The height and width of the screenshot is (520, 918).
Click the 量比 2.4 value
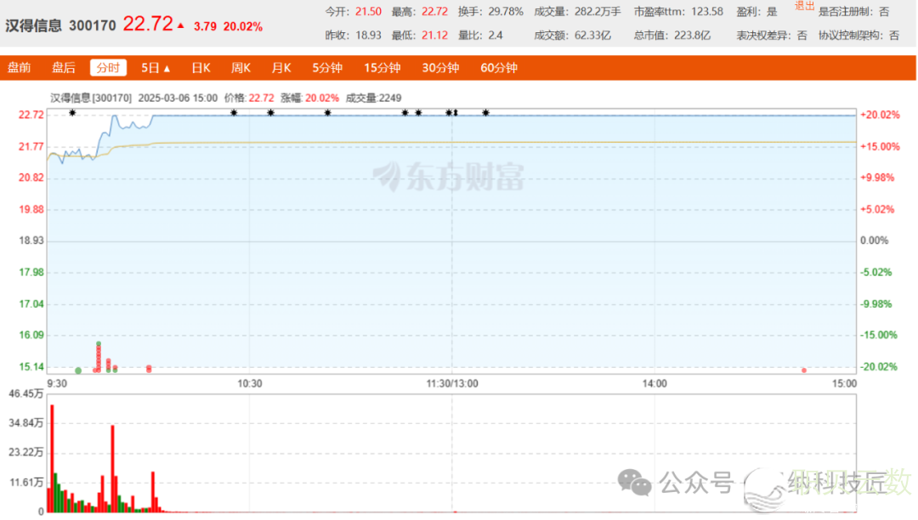tap(496, 35)
